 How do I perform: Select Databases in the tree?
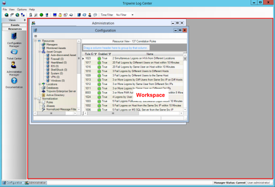52,88
